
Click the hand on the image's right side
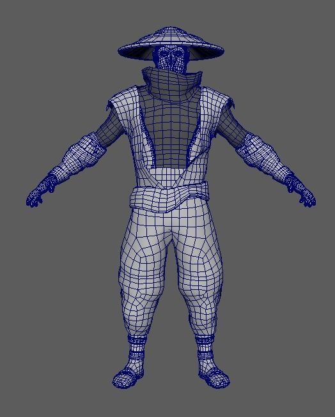pyautogui.click(x=301, y=191)
